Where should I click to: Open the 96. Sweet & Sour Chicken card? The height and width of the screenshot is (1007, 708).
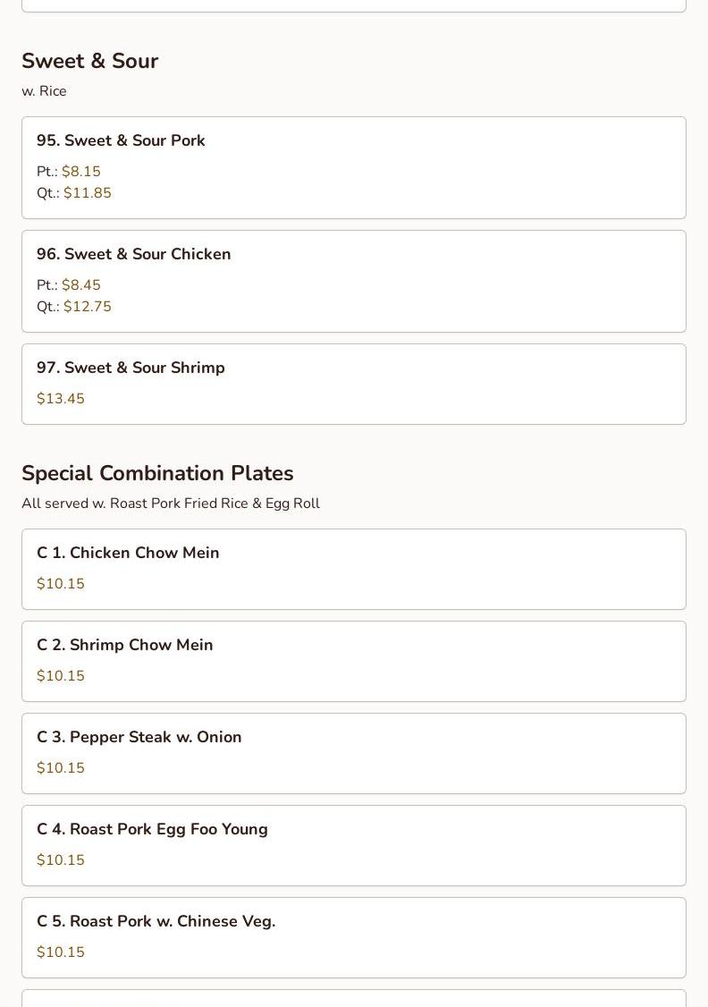[354, 282]
